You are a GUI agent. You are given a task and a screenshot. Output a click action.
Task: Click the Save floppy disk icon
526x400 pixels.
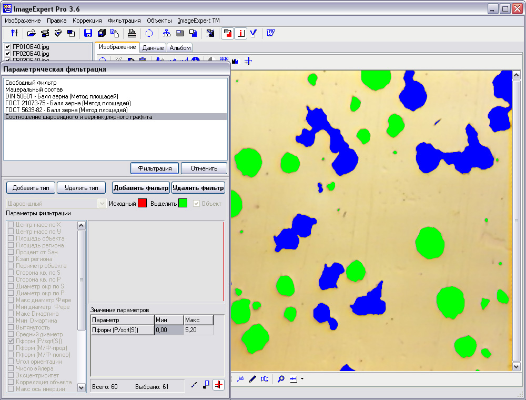88,33
